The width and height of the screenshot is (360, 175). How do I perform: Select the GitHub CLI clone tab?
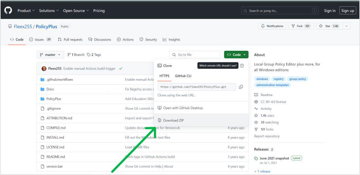[x=183, y=76]
